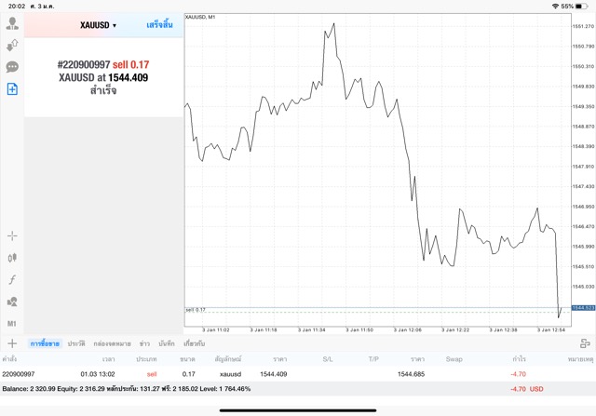Tap the panel layout icon at right
The image size is (596, 416).
[584, 344]
